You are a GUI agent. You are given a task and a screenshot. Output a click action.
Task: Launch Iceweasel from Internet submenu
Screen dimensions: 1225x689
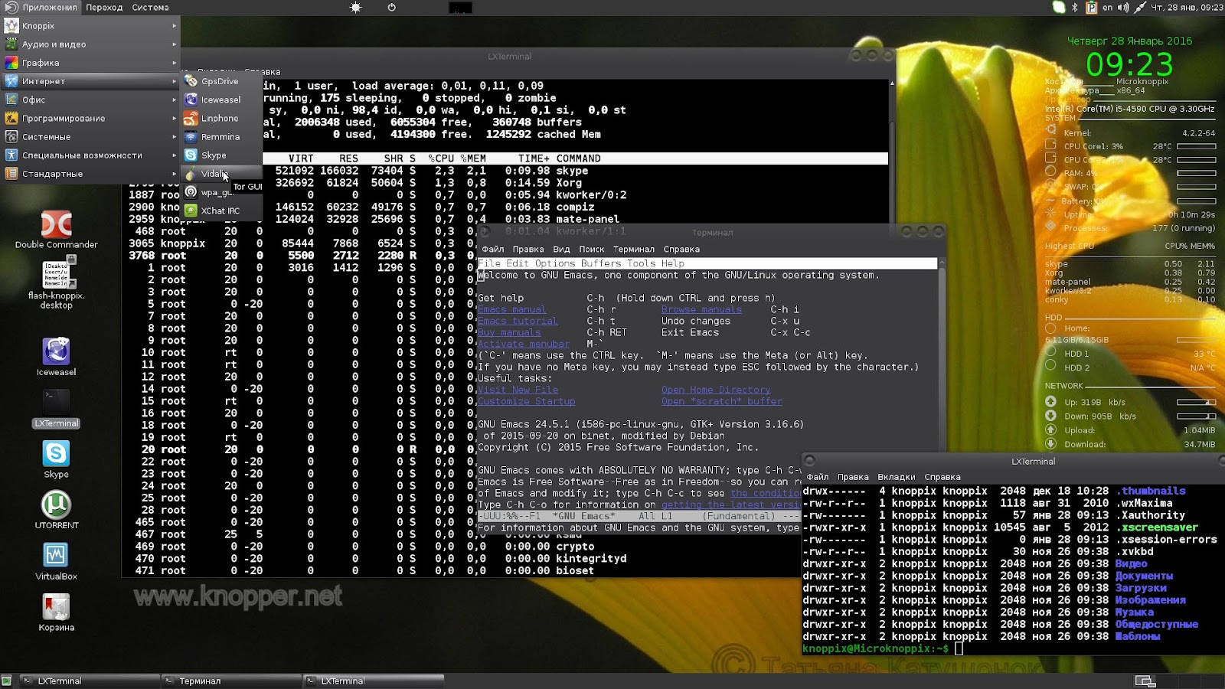pos(221,100)
